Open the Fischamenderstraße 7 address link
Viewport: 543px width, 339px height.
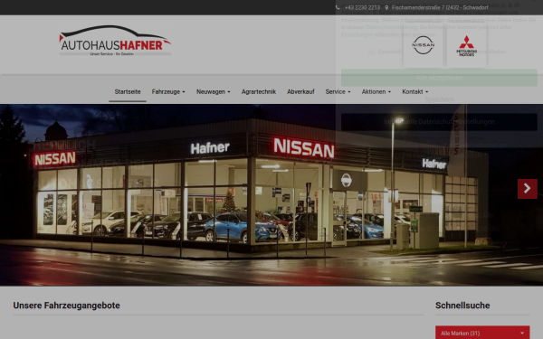click(440, 7)
